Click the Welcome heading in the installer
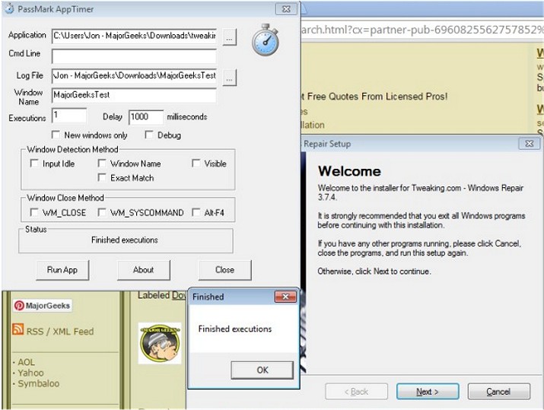The width and height of the screenshot is (544, 410). [349, 171]
